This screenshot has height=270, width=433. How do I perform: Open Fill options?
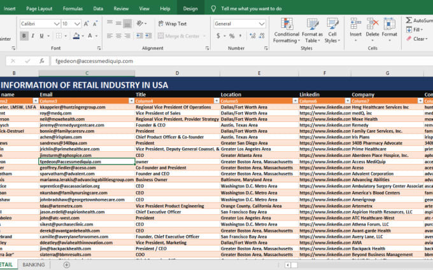click(x=415, y=29)
